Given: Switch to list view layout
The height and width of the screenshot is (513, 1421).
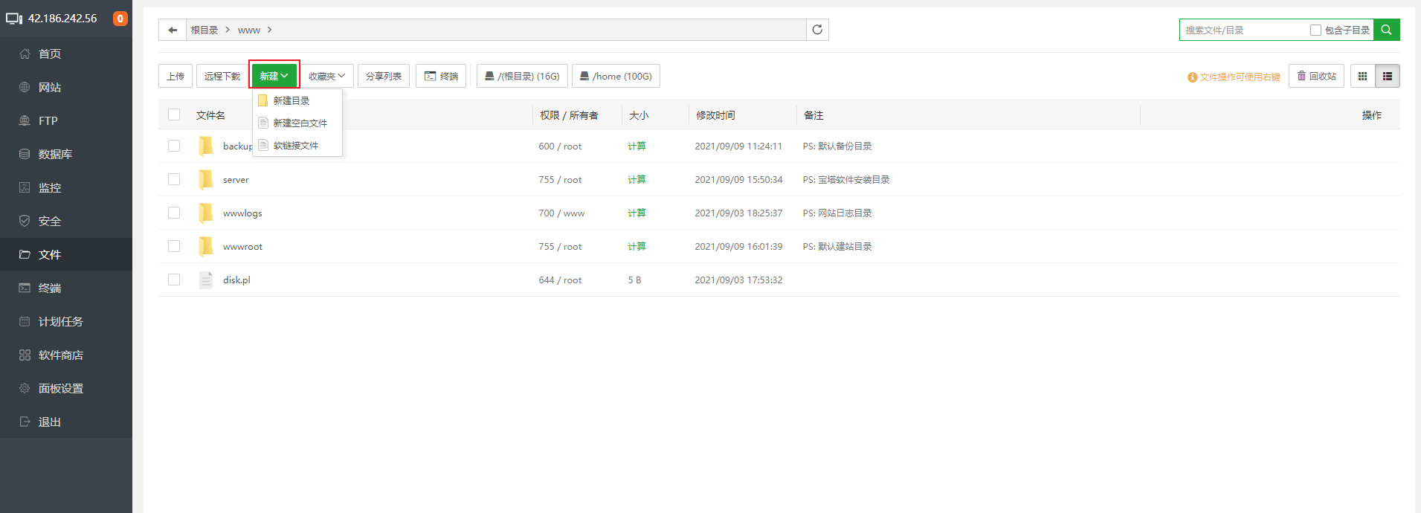Looking at the screenshot, I should pyautogui.click(x=1388, y=76).
